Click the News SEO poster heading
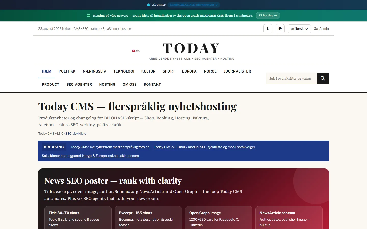 coord(113,181)
